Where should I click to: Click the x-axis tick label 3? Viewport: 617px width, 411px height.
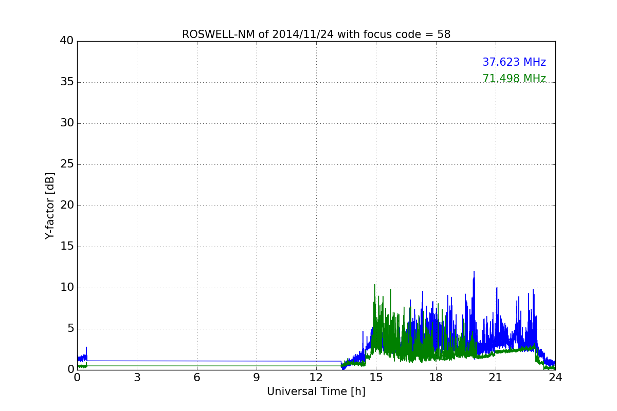pos(137,378)
